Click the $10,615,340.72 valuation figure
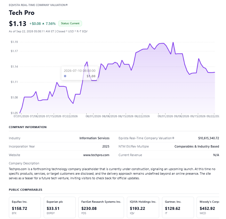The height and width of the screenshot is (219, 226). 209,138
